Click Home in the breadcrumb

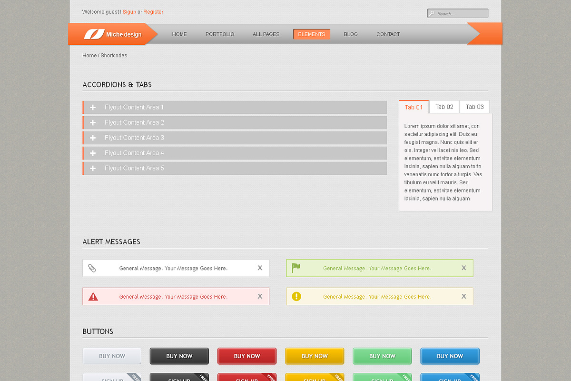(89, 56)
